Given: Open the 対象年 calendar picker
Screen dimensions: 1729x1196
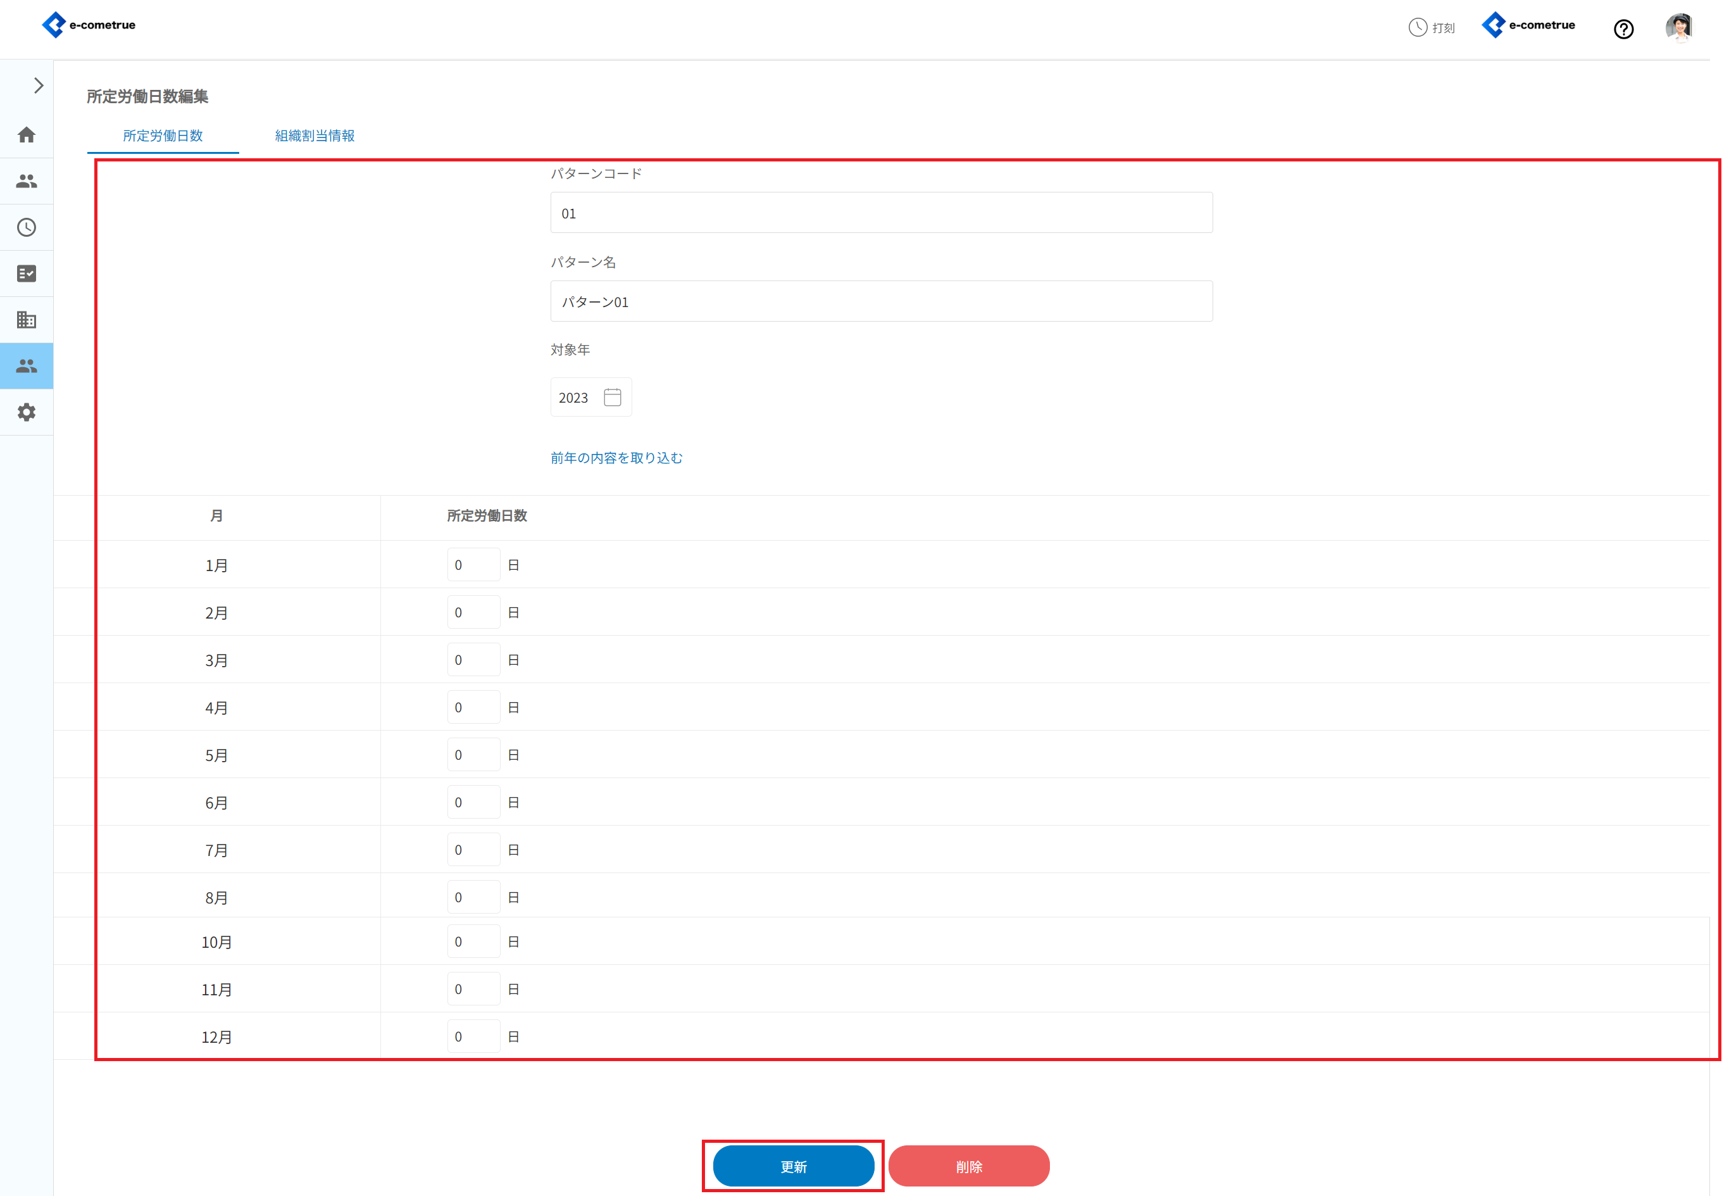Looking at the screenshot, I should coord(612,397).
